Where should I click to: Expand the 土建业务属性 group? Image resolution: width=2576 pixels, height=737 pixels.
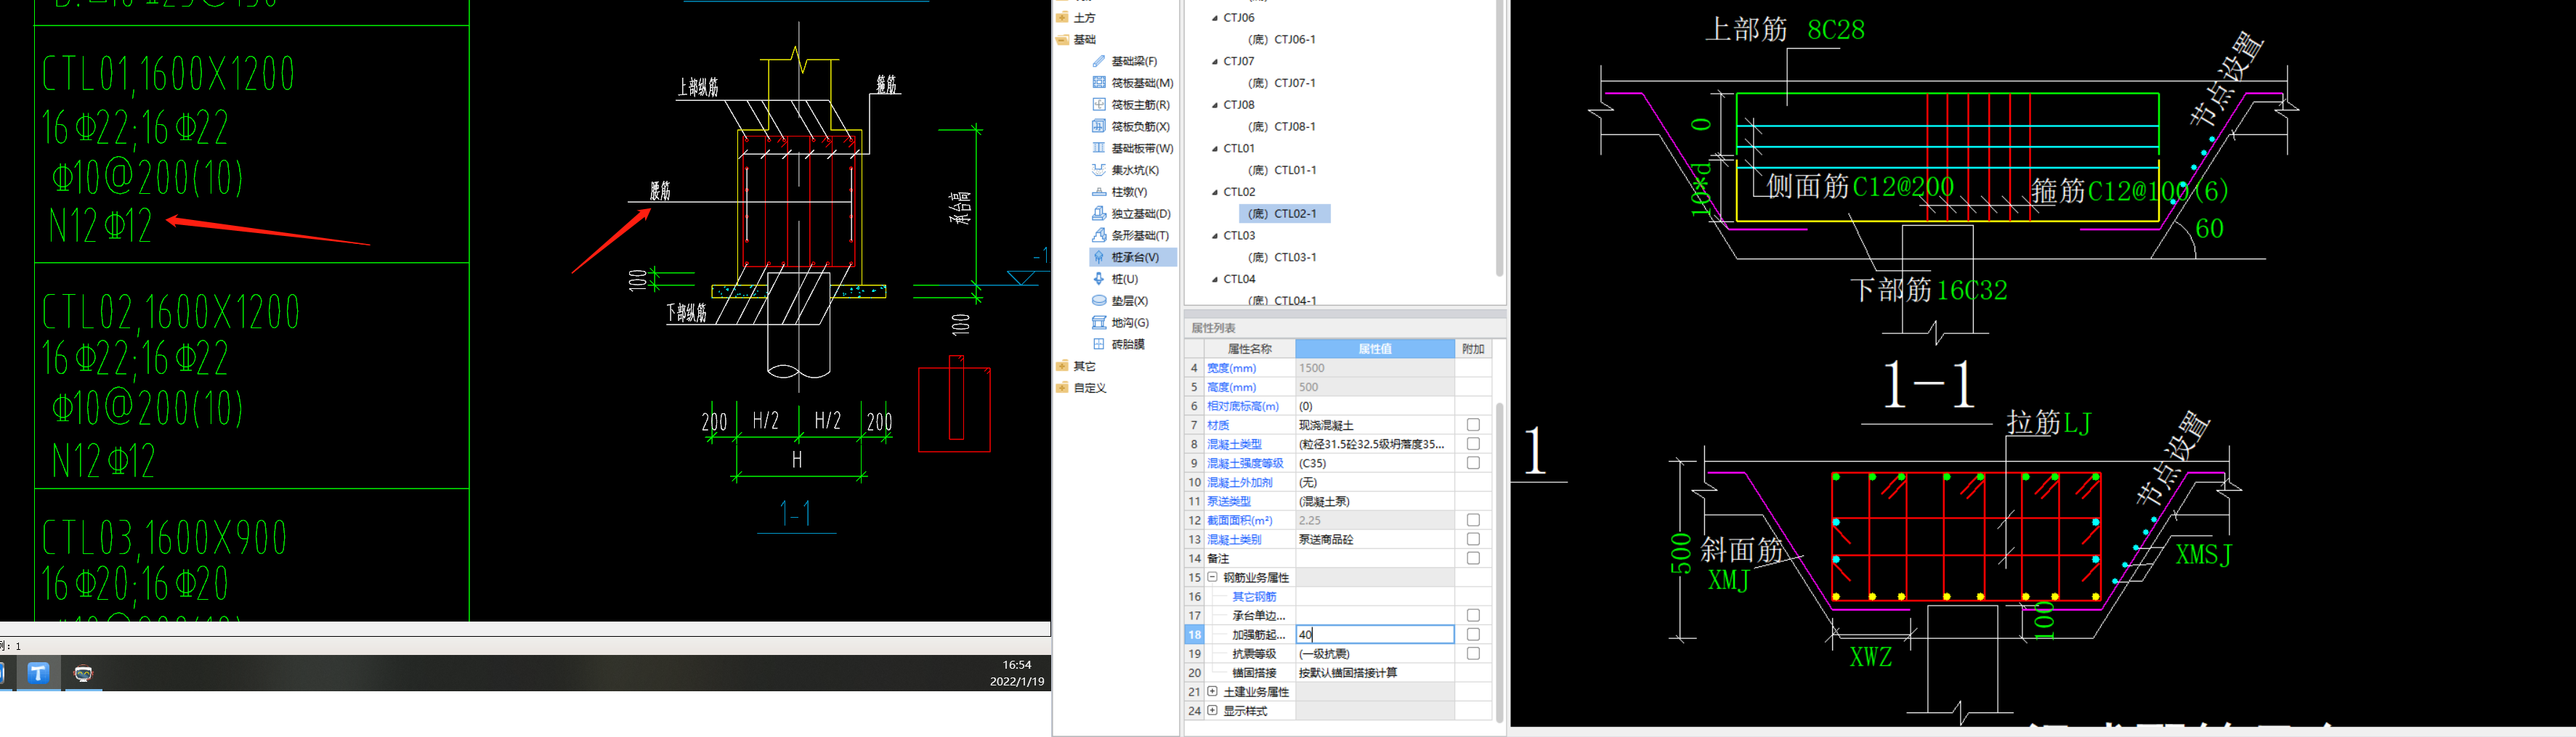click(1212, 691)
